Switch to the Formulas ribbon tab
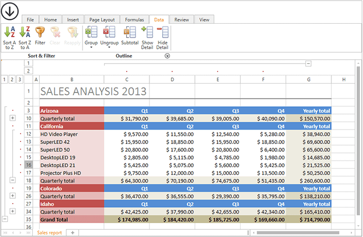The height and width of the screenshot is (237, 363). [133, 19]
